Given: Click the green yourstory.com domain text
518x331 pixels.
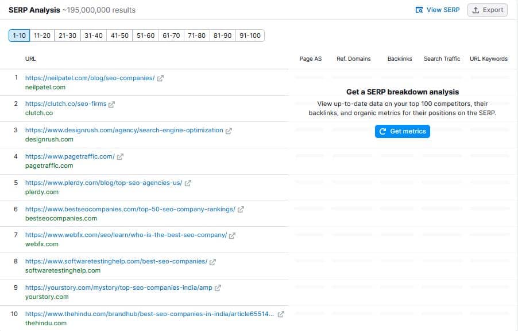Looking at the screenshot, I should 47,297.
